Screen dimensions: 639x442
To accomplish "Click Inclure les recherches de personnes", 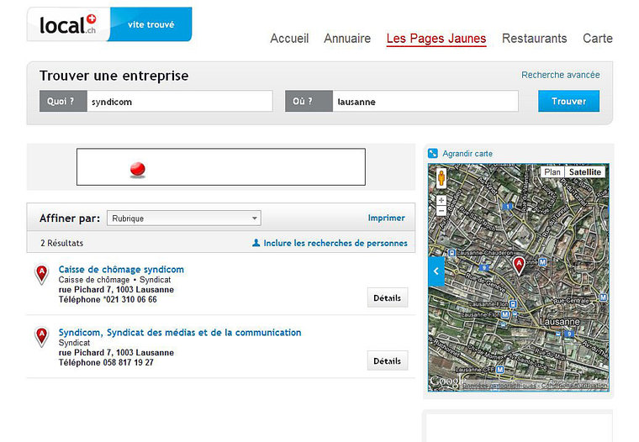I will (x=335, y=243).
